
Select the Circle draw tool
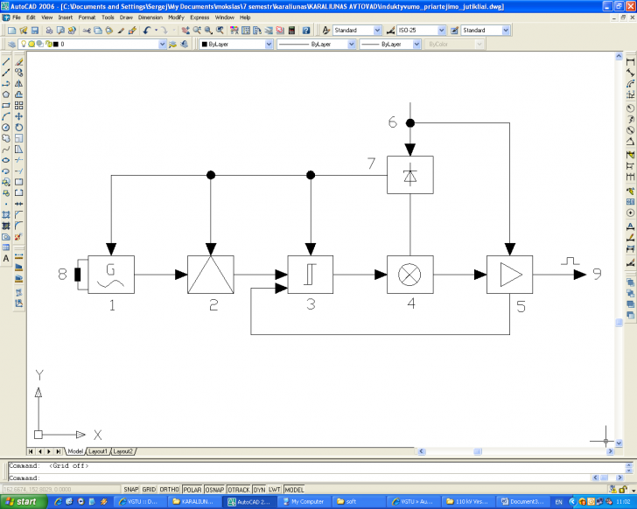tap(6, 128)
